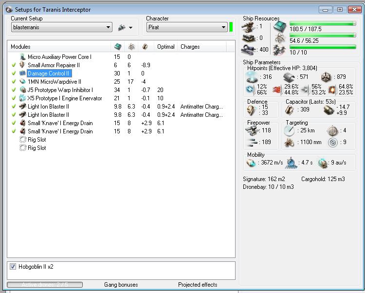Click the Charges column header
Image resolution: width=365 pixels, height=293 pixels.
(190, 47)
